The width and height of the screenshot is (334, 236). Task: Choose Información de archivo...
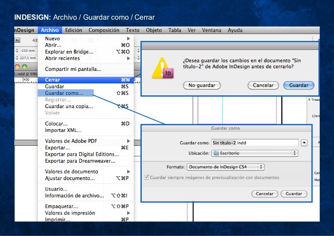click(86, 196)
